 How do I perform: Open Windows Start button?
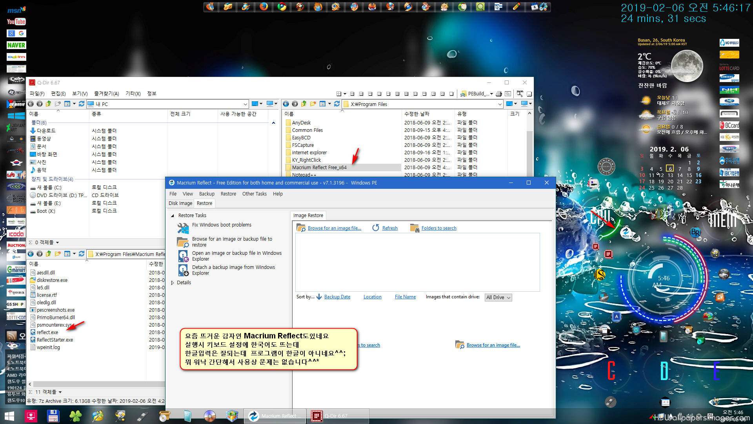tap(9, 416)
